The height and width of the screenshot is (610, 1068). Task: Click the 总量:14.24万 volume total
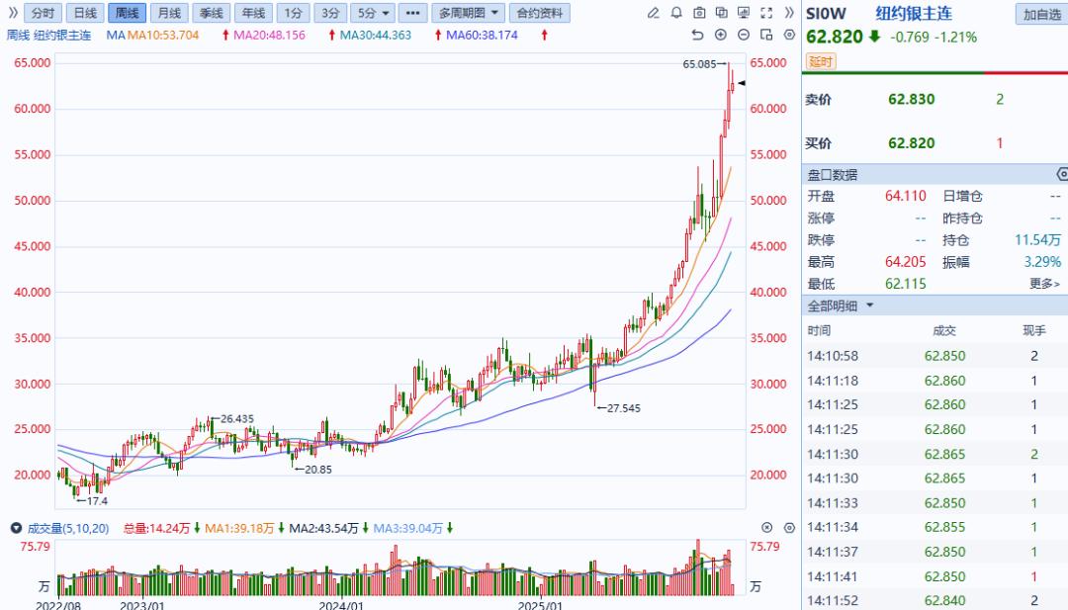coord(156,528)
